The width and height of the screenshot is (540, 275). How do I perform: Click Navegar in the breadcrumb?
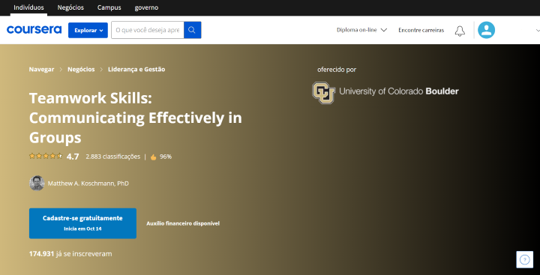[41, 69]
